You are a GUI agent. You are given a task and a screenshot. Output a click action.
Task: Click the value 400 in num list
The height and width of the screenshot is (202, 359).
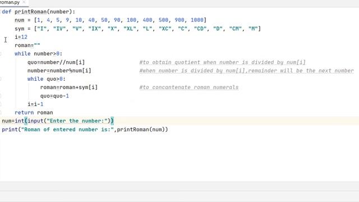click(x=148, y=20)
